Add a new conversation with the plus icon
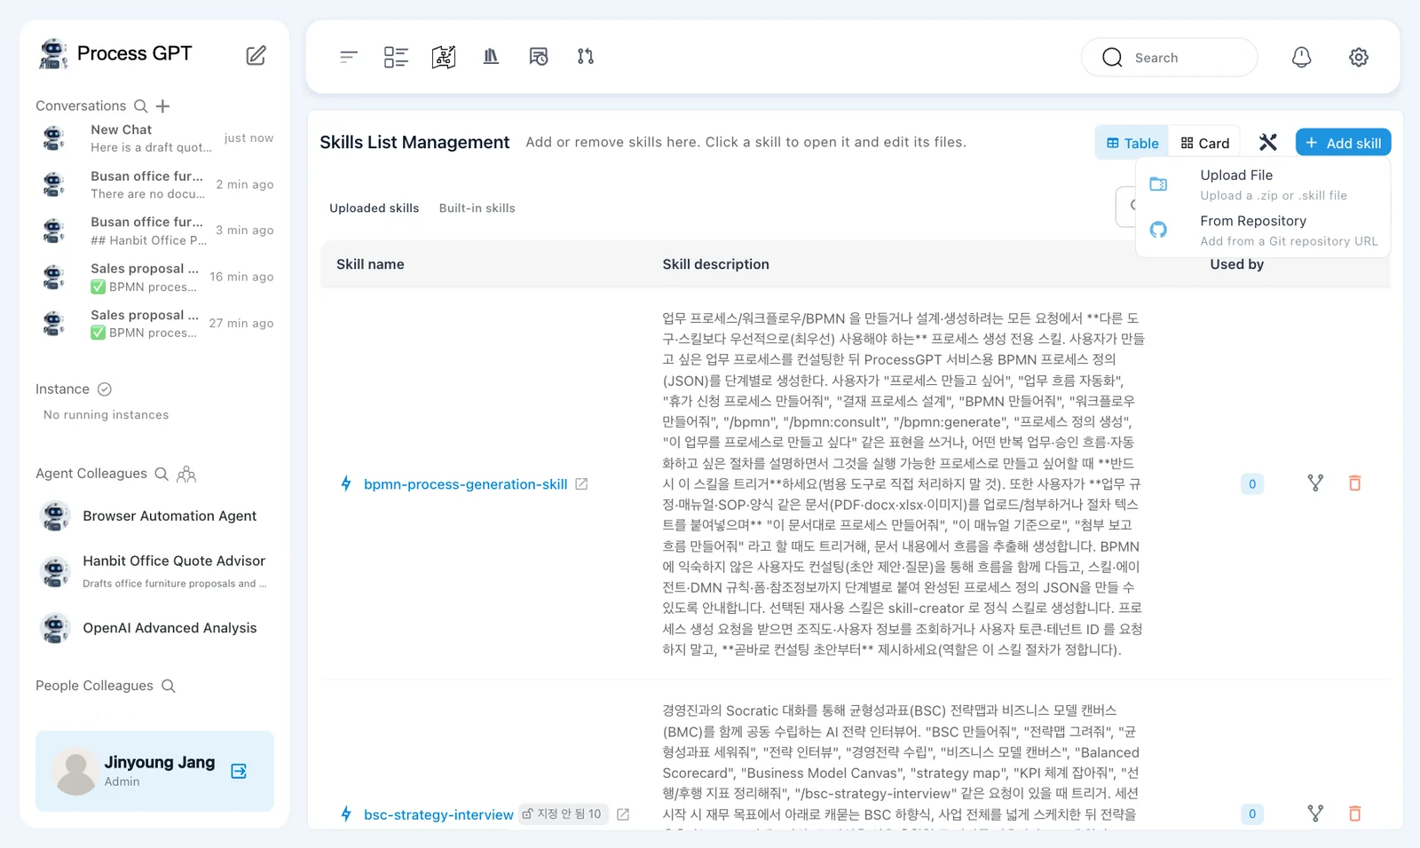 coord(162,106)
